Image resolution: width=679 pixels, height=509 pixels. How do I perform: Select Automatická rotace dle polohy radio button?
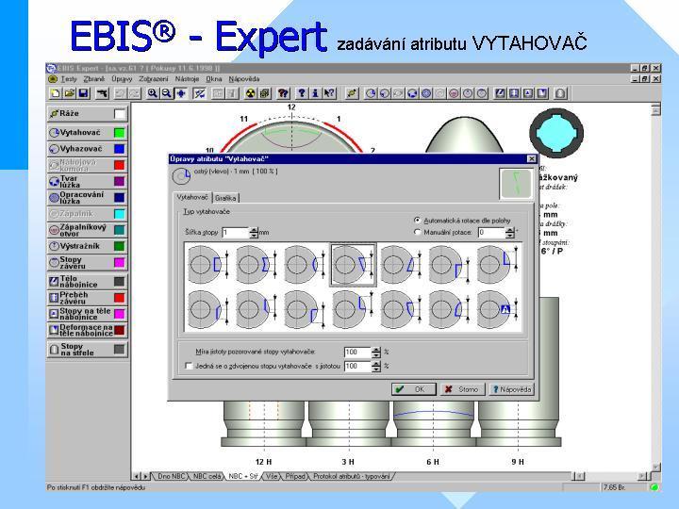point(417,221)
